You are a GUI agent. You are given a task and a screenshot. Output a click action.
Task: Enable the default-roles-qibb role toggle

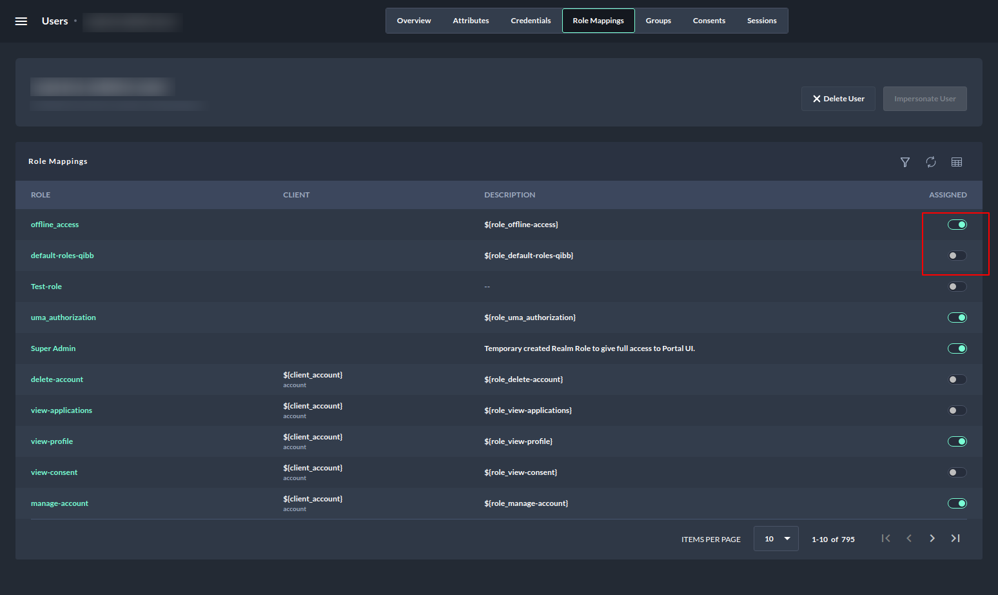(x=957, y=256)
